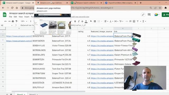This screenshot has width=169, height=95.
Task: Click the horizontal scrollbar
Action: pyautogui.click(x=48, y=92)
